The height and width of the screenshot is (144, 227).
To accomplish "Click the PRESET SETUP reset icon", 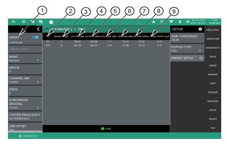I will [201, 58].
